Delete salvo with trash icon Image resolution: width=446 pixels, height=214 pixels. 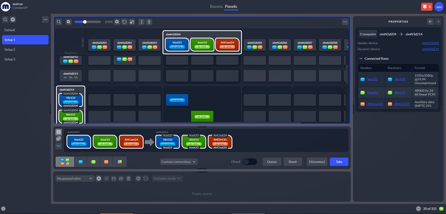[x=128, y=178]
